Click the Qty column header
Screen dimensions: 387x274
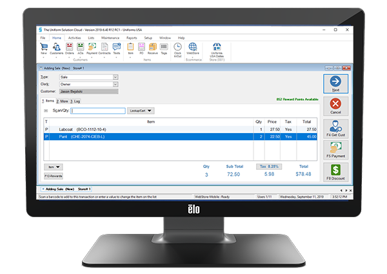click(259, 121)
